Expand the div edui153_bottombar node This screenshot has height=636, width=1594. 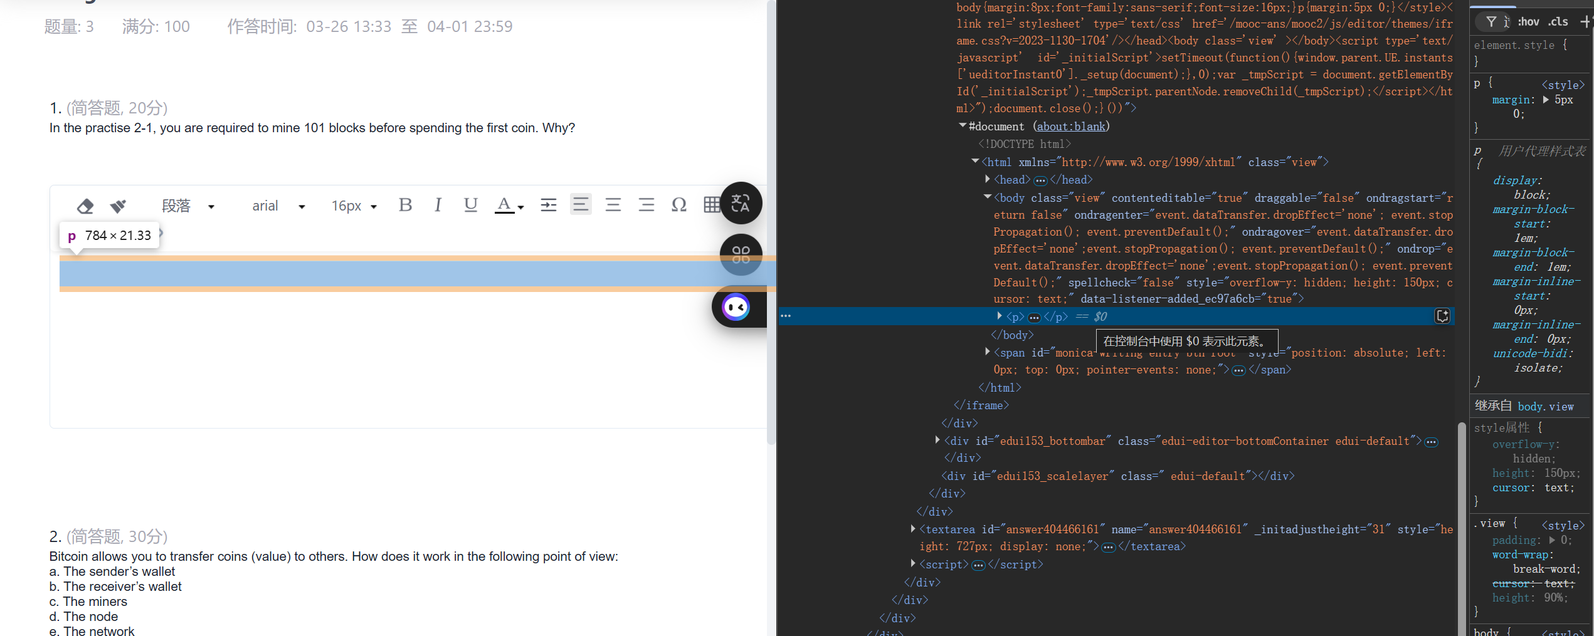click(x=937, y=441)
